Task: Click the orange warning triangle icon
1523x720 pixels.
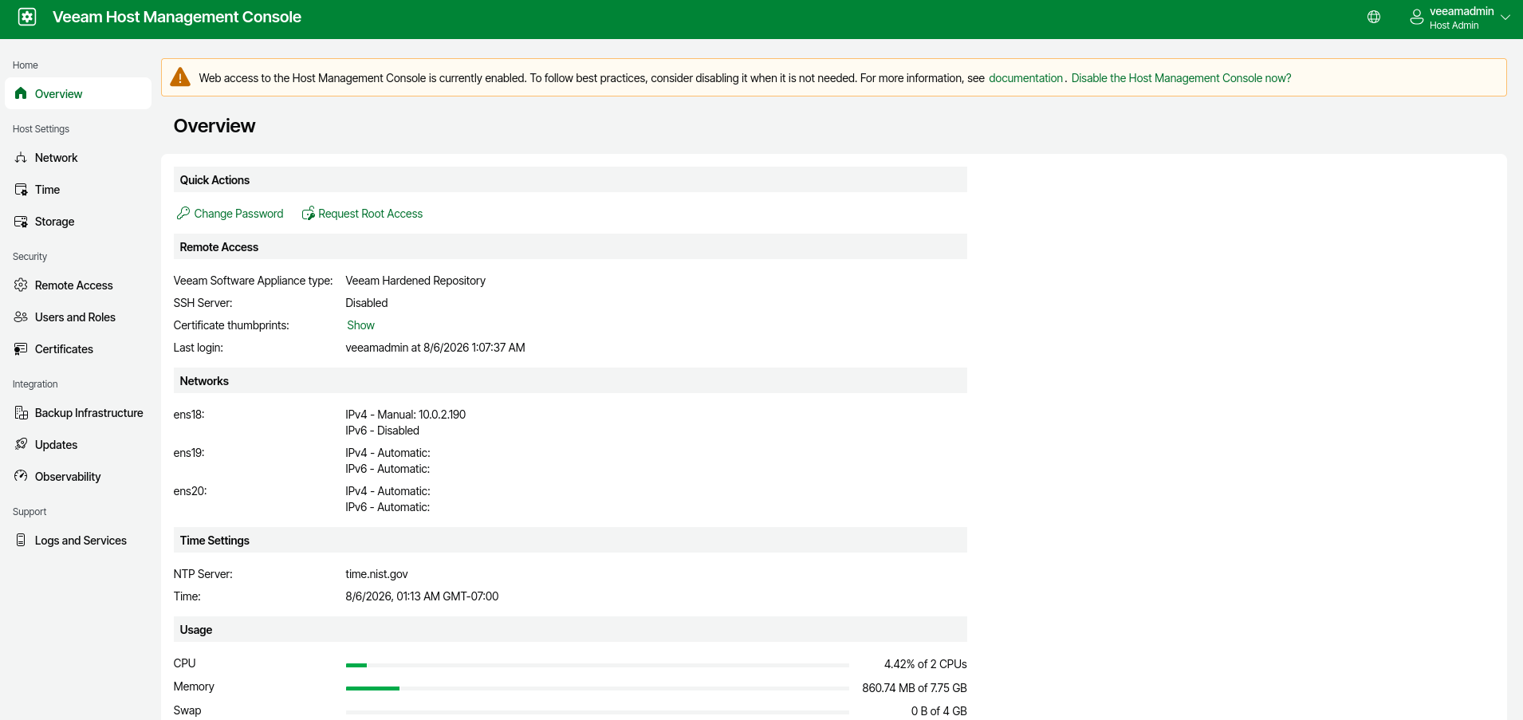Action: tap(180, 77)
